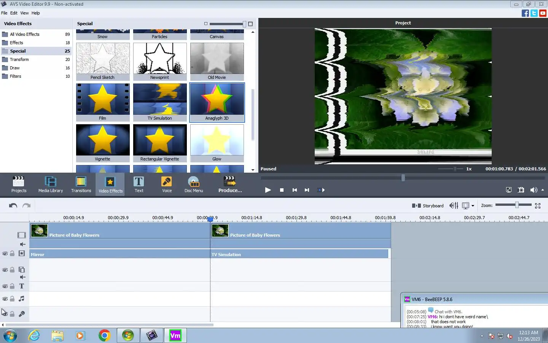This screenshot has width=548, height=343.
Task: Open the Text tool
Action: 139,184
